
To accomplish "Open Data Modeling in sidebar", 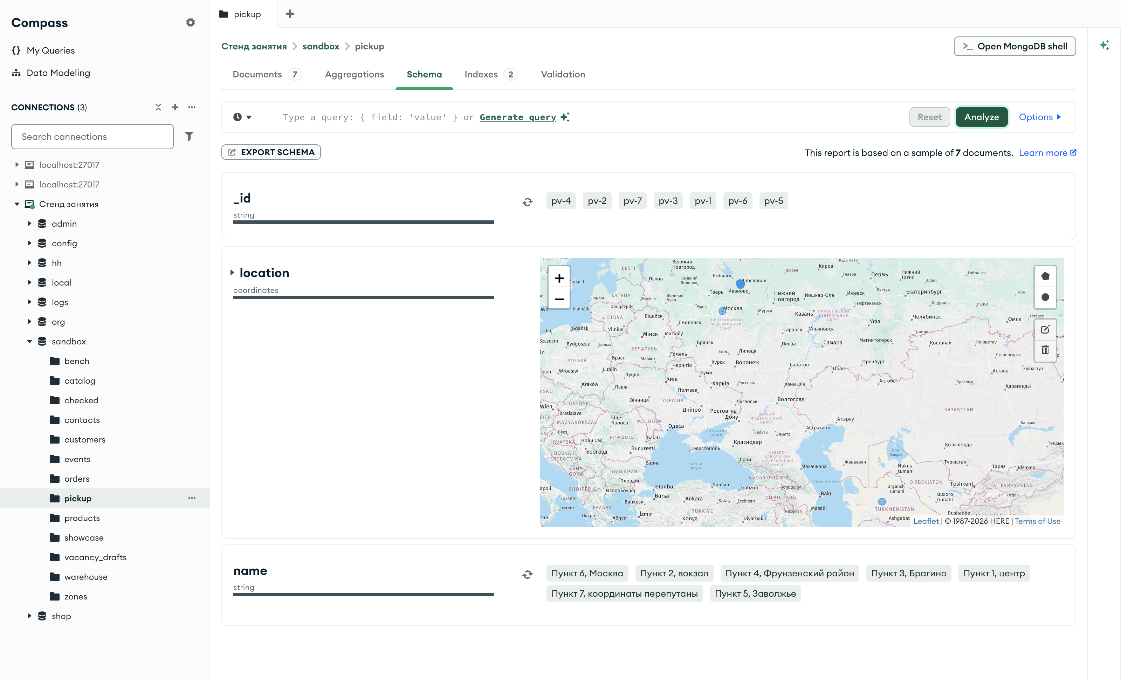I will (51, 73).
